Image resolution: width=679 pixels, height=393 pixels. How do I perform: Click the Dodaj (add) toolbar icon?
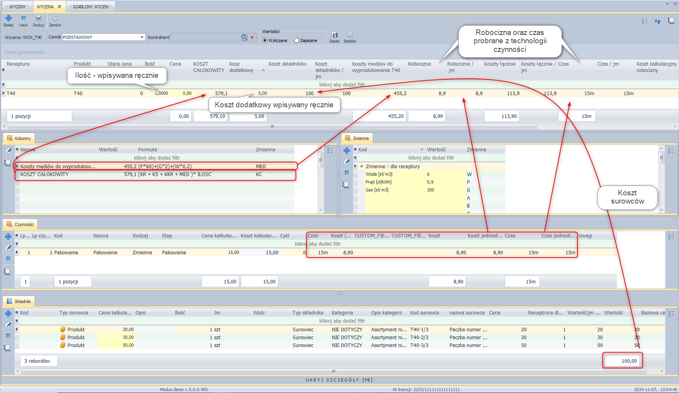click(9, 18)
